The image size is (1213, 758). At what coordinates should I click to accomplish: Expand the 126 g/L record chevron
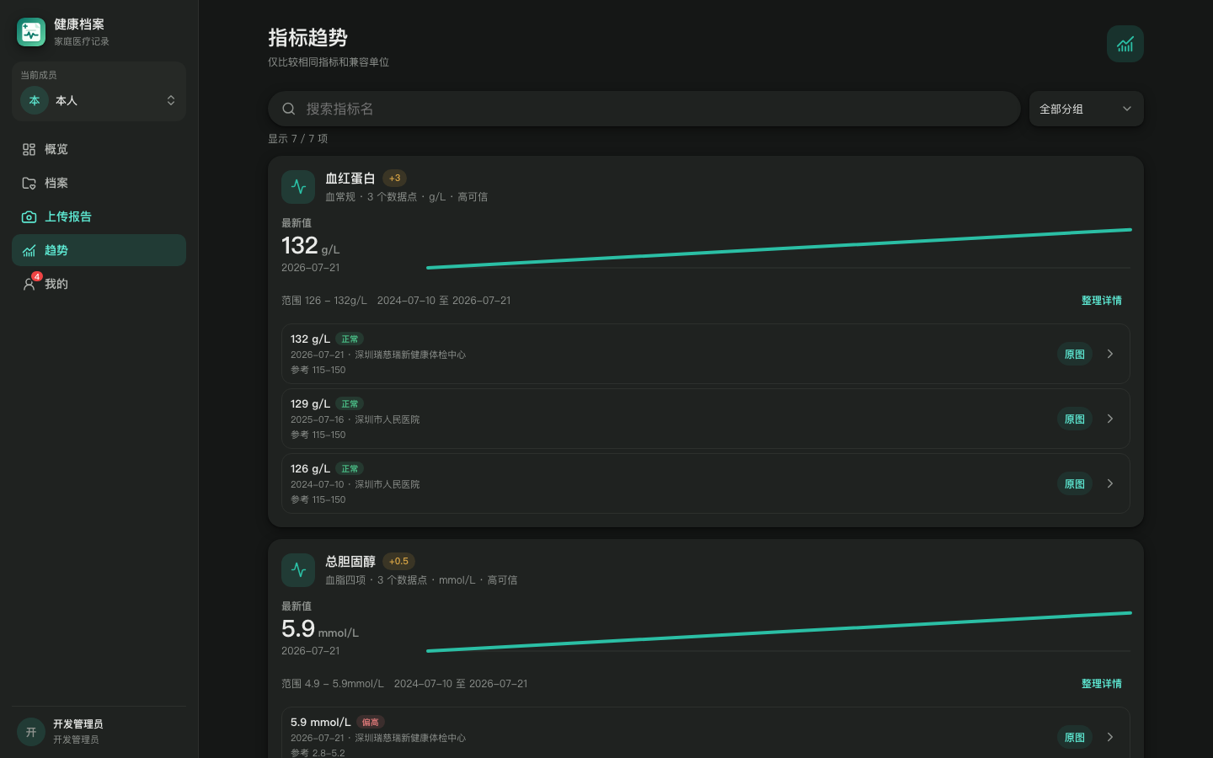pos(1110,483)
